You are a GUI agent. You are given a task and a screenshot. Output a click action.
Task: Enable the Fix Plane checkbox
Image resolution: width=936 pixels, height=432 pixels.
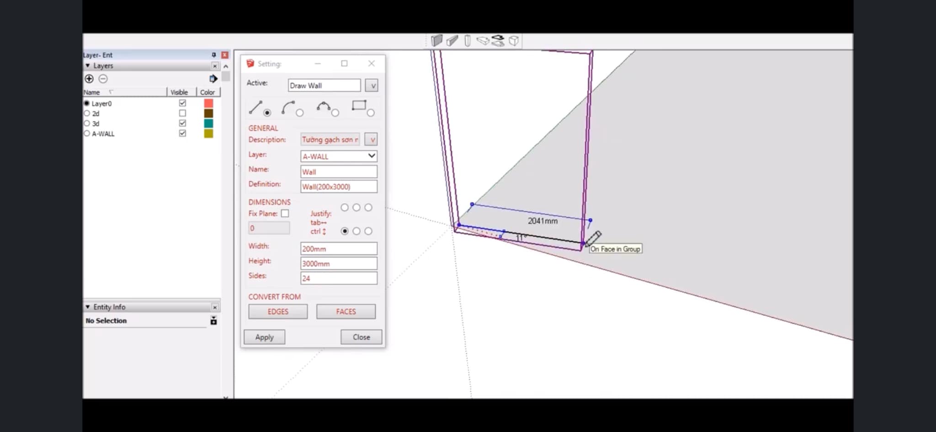(285, 213)
